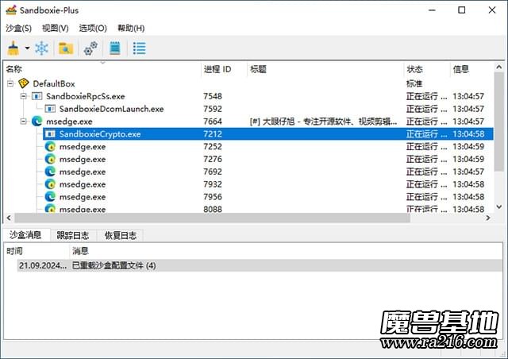508x359 pixels.
Task: Click the Sandboxie-Plus title bar app icon
Action: (11, 10)
